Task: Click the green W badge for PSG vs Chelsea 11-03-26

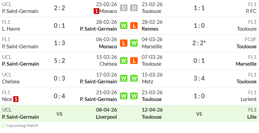Action: [x=124, y=61]
